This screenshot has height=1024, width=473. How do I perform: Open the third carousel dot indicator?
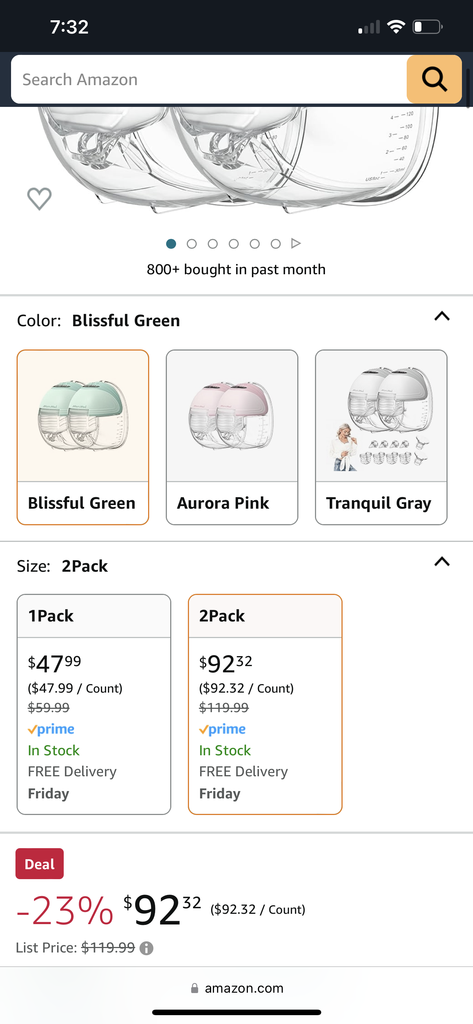coord(213,244)
